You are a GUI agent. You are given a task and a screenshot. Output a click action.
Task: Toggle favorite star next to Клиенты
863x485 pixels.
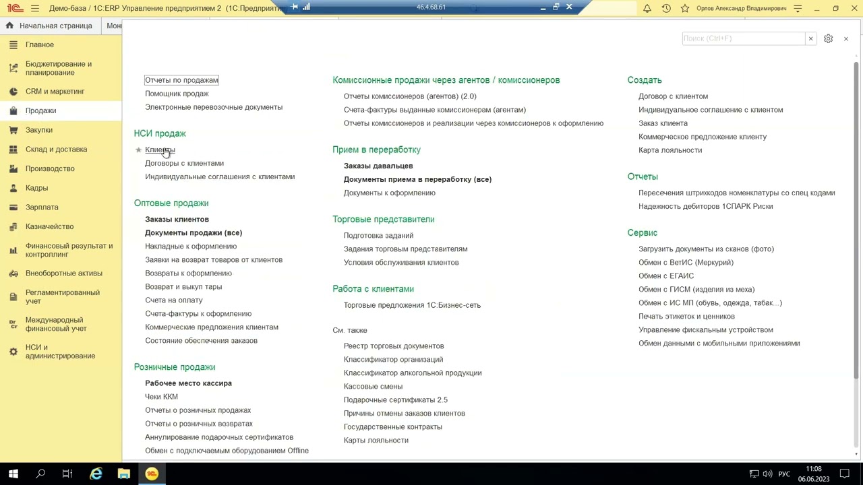pyautogui.click(x=138, y=150)
